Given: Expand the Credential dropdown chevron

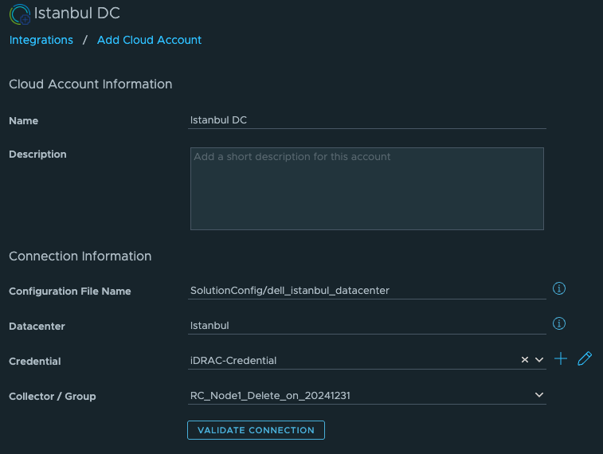Looking at the screenshot, I should 539,360.
